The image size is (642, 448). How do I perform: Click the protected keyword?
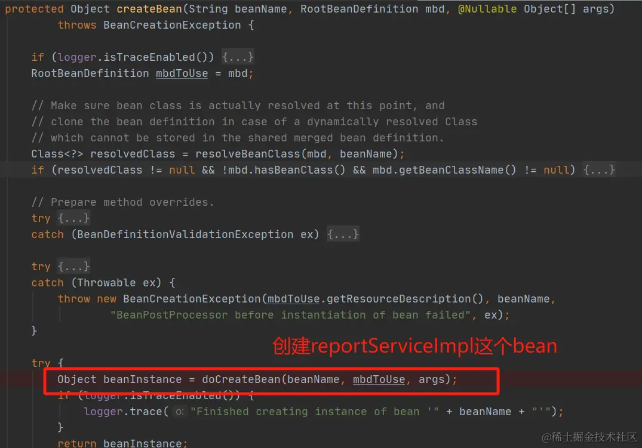click(x=35, y=9)
